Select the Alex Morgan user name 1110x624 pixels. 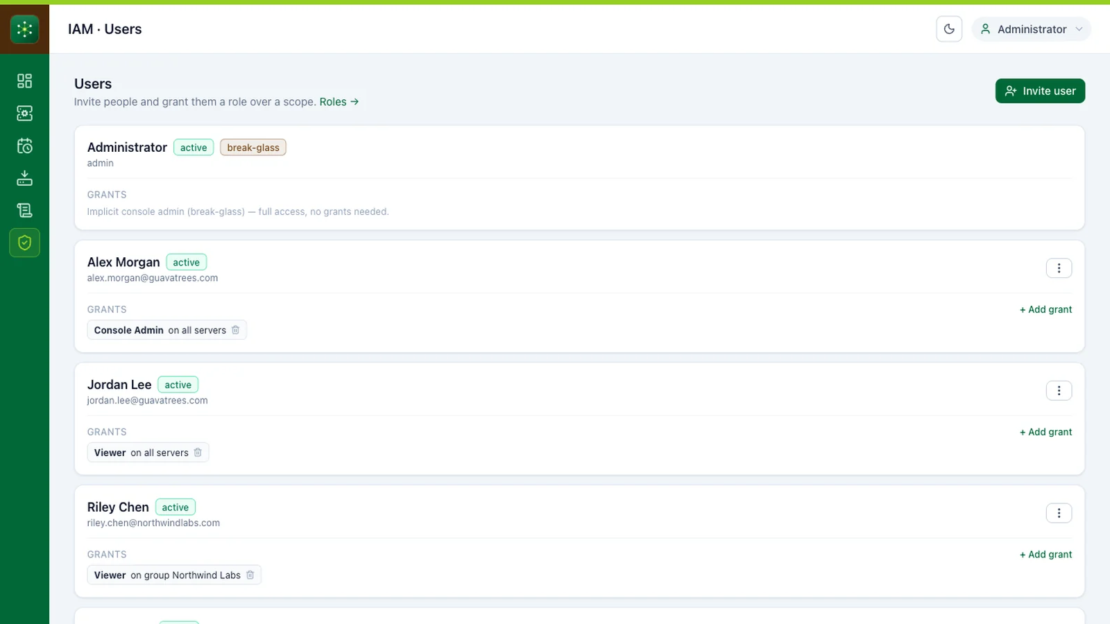[123, 262]
